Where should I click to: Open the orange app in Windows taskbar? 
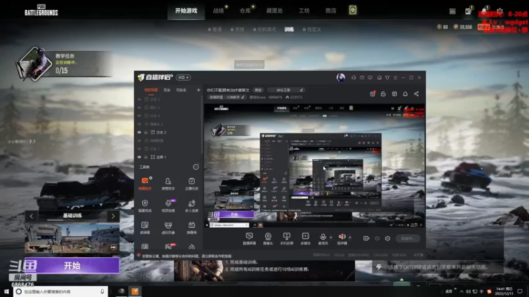tap(135, 291)
